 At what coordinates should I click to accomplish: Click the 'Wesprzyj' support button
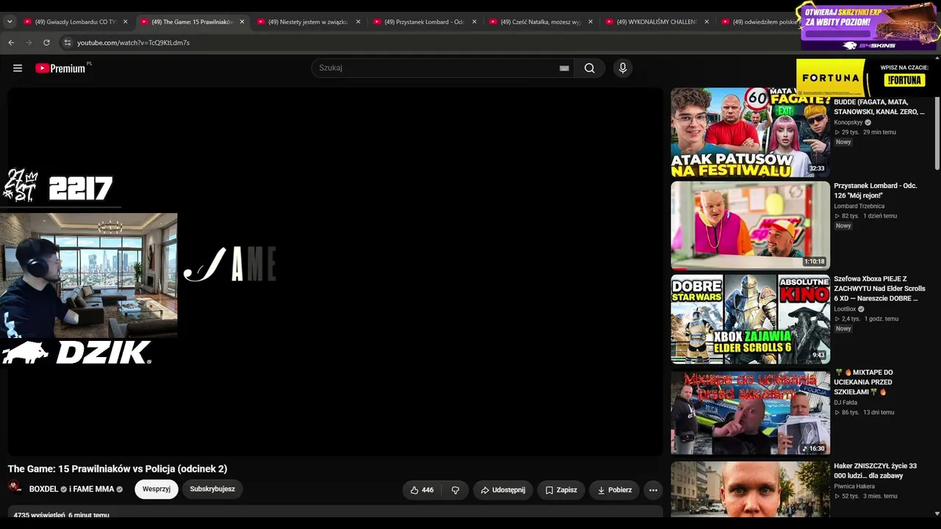(157, 489)
